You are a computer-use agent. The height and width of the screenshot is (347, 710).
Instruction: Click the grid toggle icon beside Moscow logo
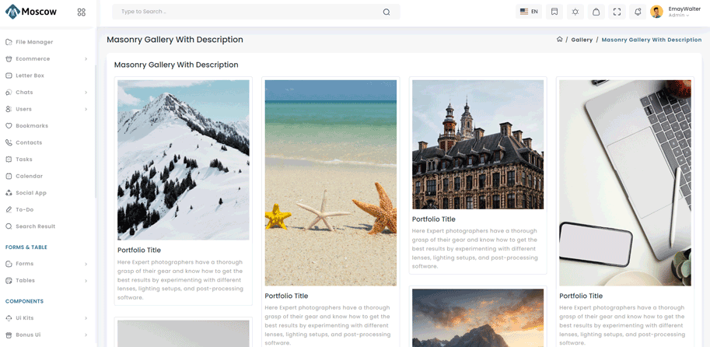[x=82, y=12]
